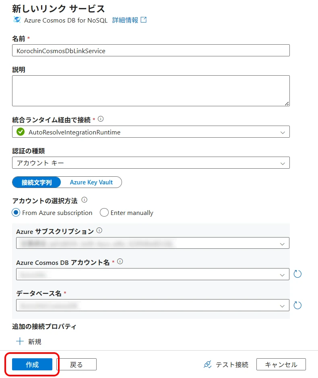Click the 作成 button
This screenshot has width=318, height=378.
click(32, 364)
